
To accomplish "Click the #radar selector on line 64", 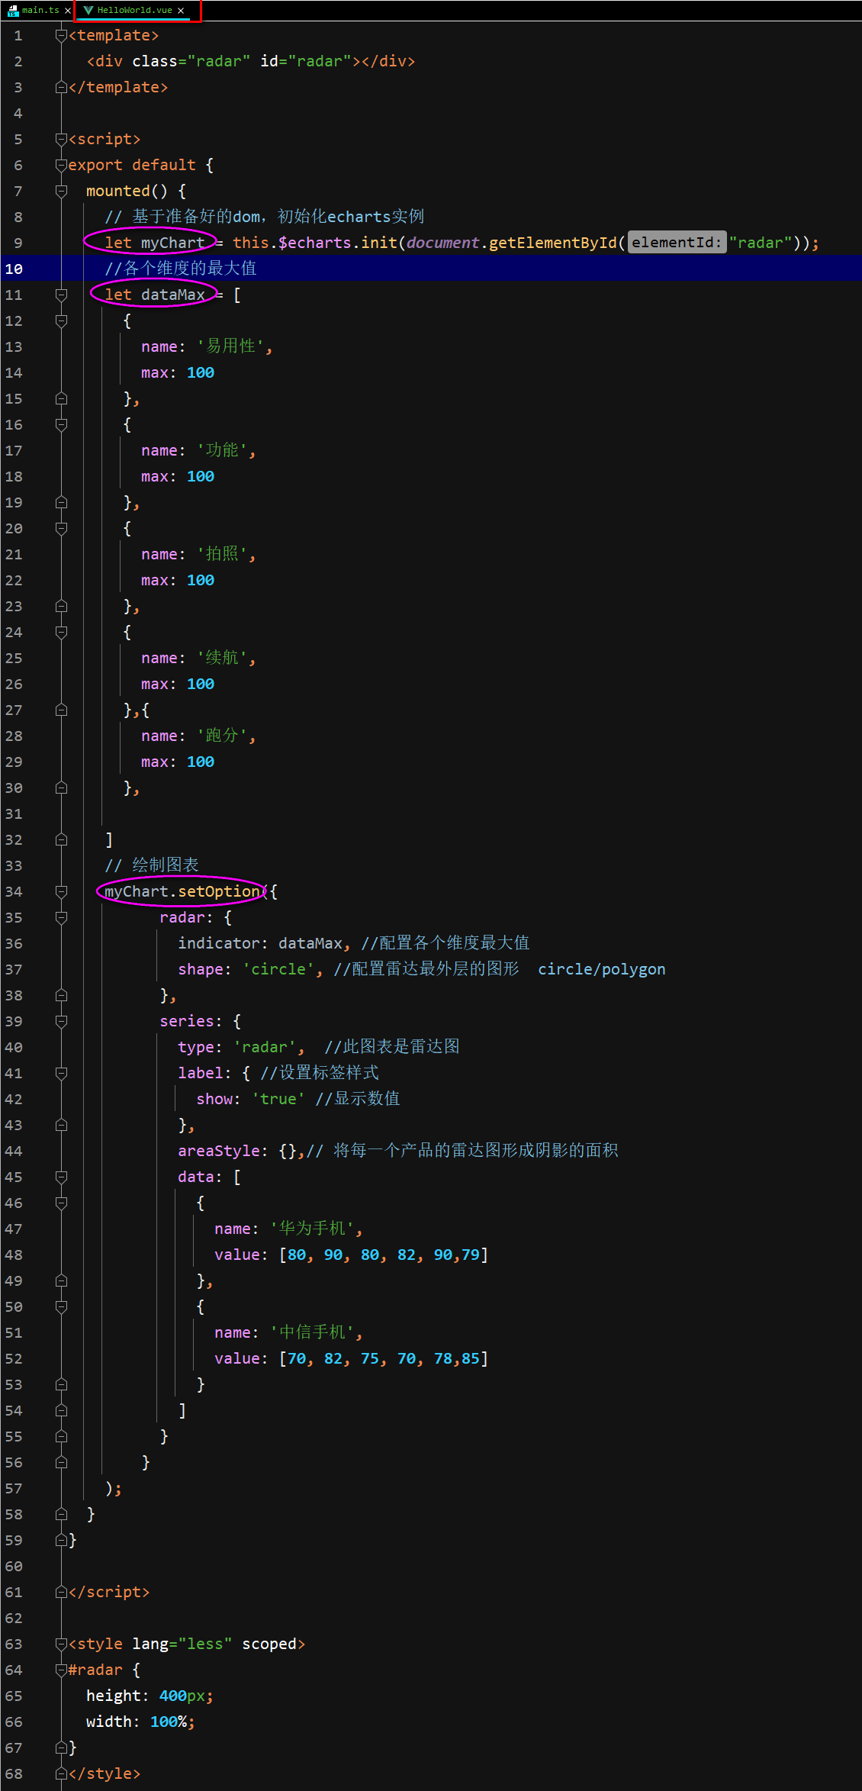I will tap(95, 1670).
